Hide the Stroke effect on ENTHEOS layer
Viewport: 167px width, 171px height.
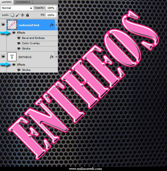(19, 70)
